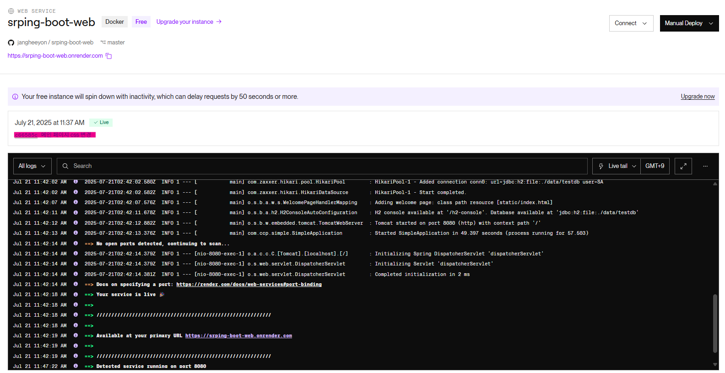The width and height of the screenshot is (725, 373).
Task: Click Upgrade now in the banner
Action: 698,97
